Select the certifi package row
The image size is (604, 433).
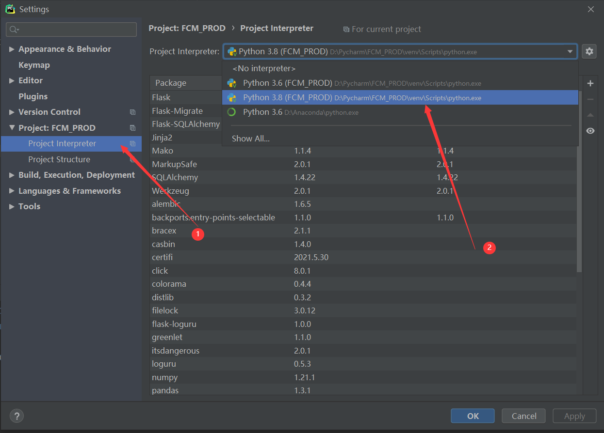[363, 257]
